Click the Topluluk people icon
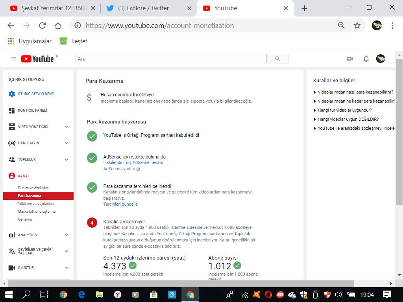This screenshot has width=403, height=302. [x=12, y=160]
